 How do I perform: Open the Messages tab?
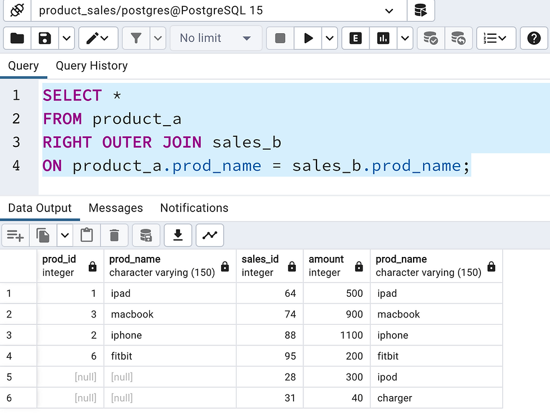pos(116,208)
